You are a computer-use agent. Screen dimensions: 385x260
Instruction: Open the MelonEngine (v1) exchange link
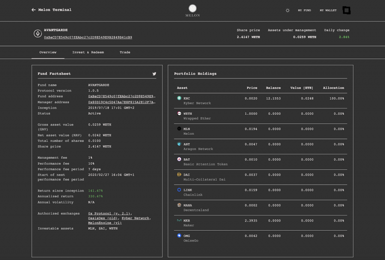(x=105, y=223)
